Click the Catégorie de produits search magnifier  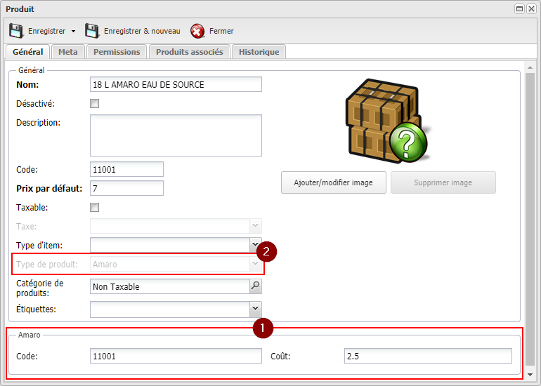click(x=255, y=286)
